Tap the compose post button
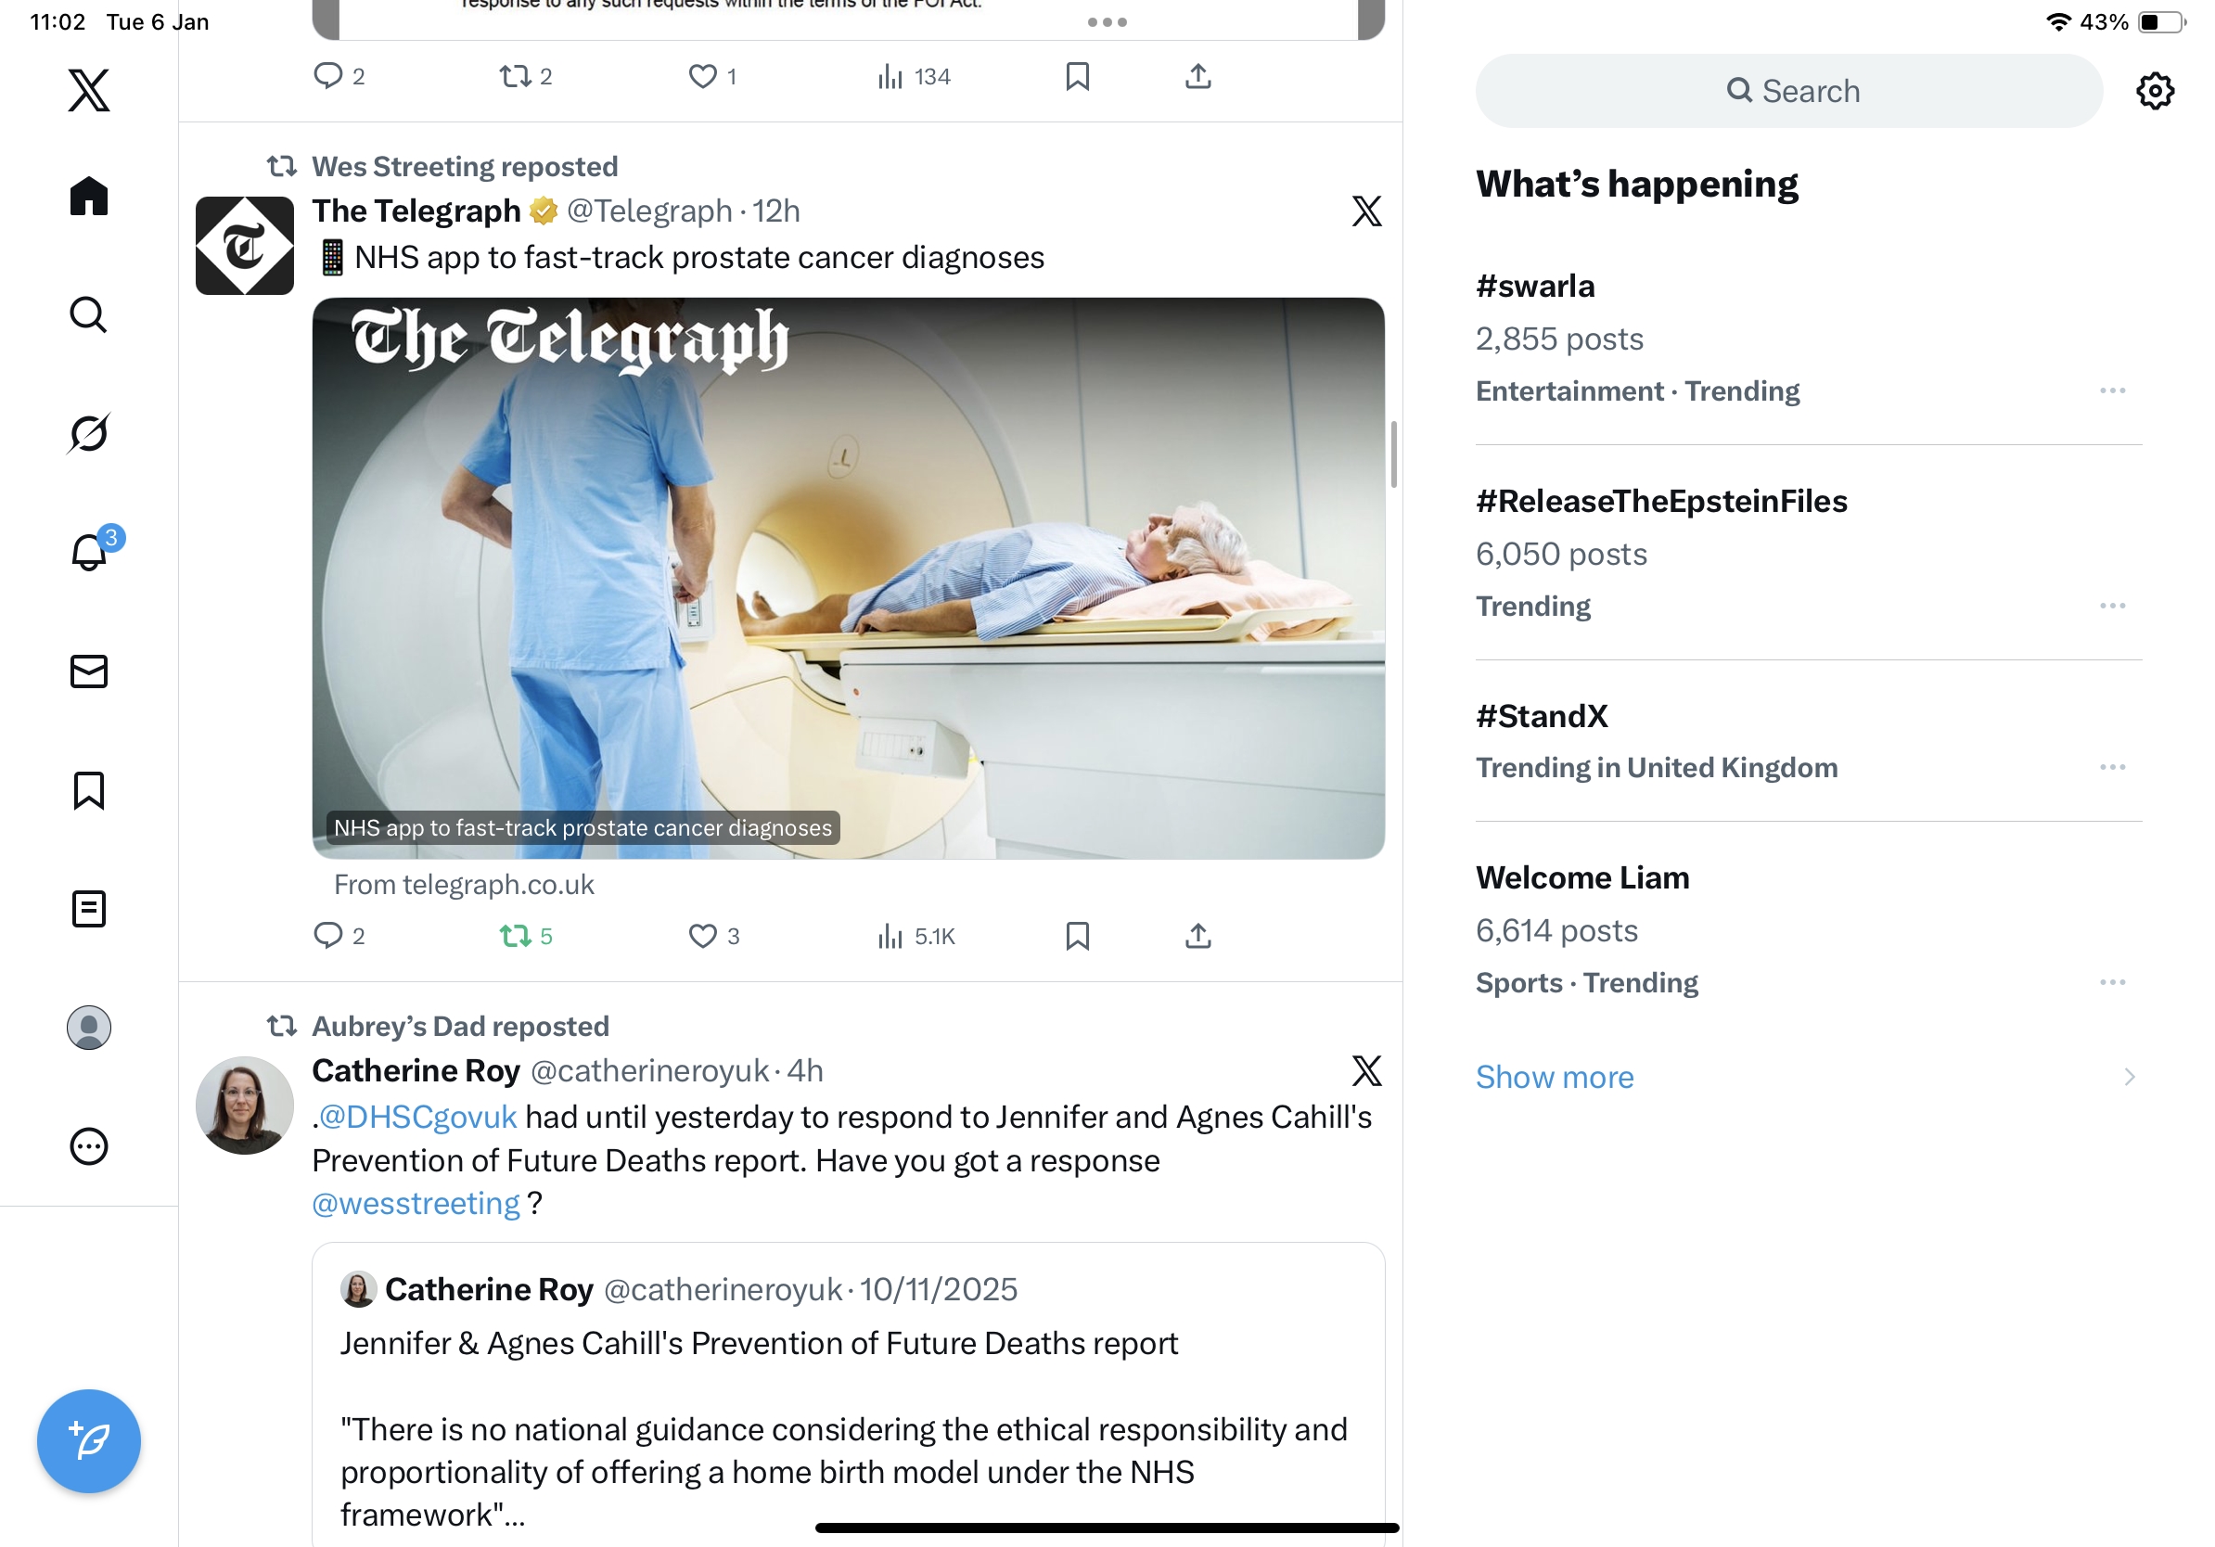2215x1547 pixels. (89, 1441)
